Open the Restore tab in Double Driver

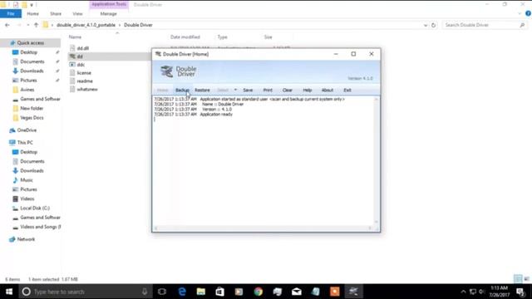pyautogui.click(x=202, y=91)
